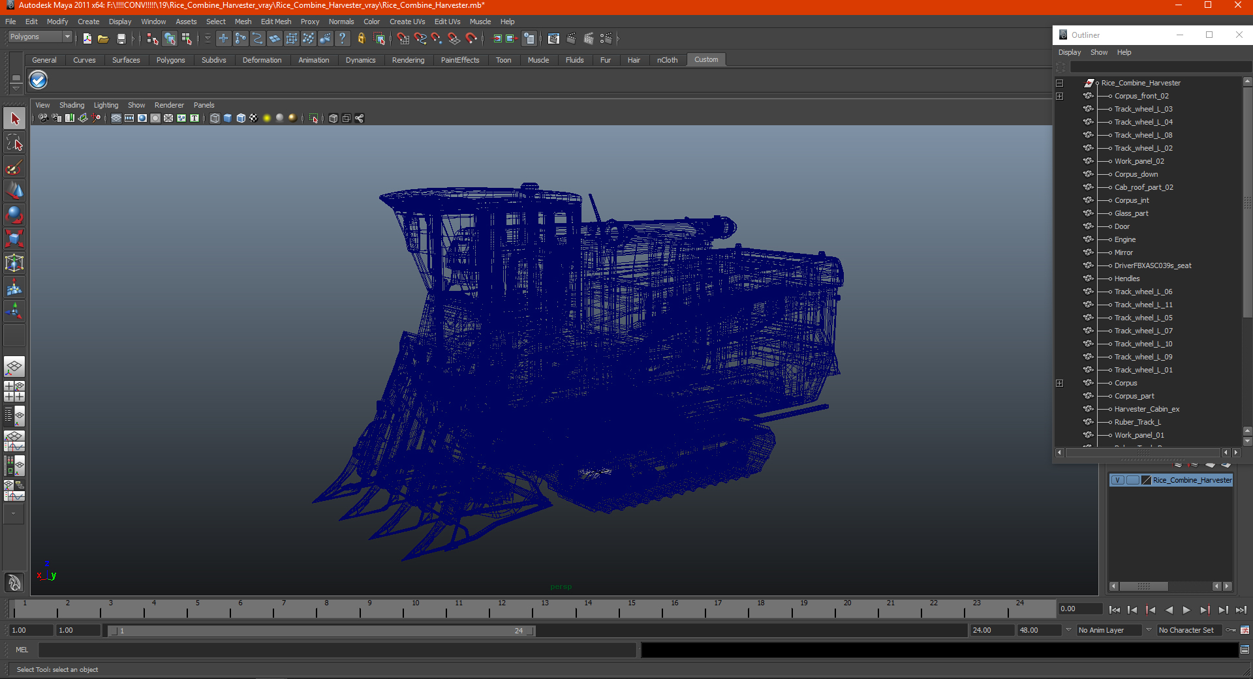Switch to single perspective layout icon
This screenshot has width=1253, height=679.
[x=14, y=367]
